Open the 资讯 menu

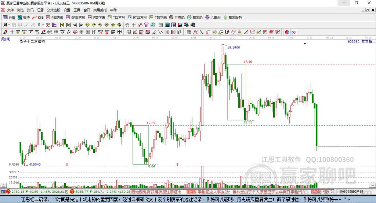point(30,10)
